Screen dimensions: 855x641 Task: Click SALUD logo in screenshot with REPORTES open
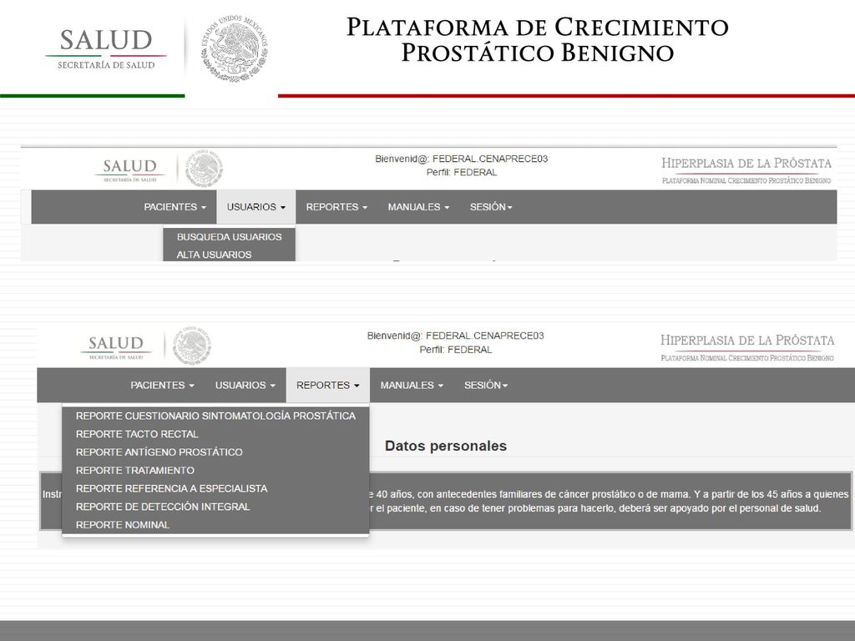[x=115, y=347]
